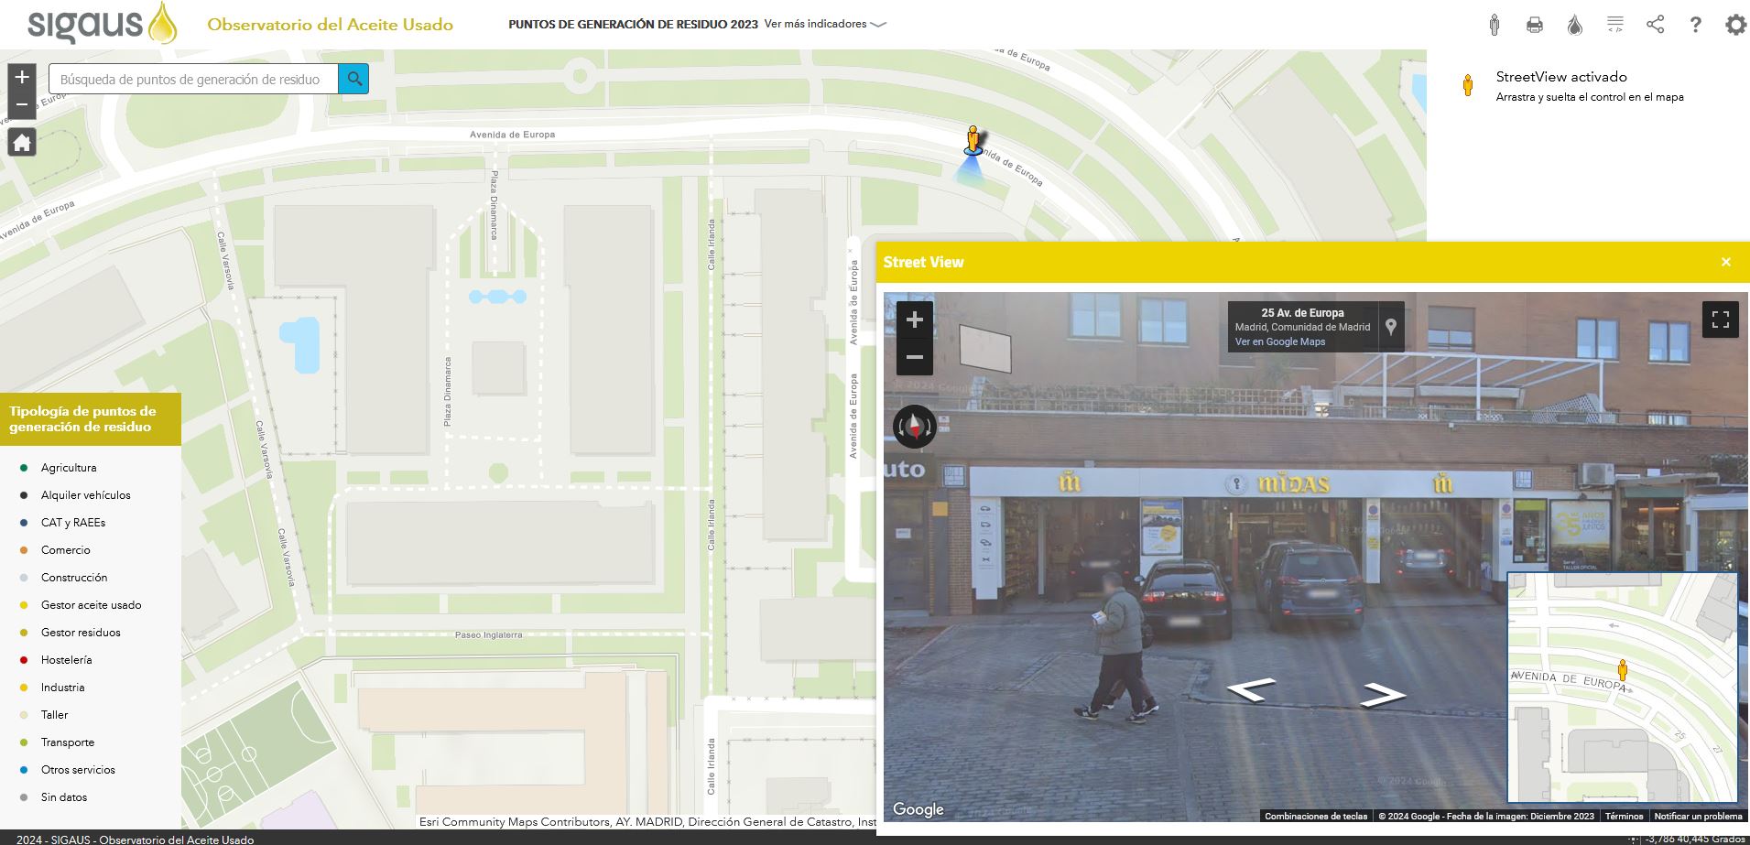1750x845 pixels.
Task: Click the search field for generation points
Action: [192, 80]
